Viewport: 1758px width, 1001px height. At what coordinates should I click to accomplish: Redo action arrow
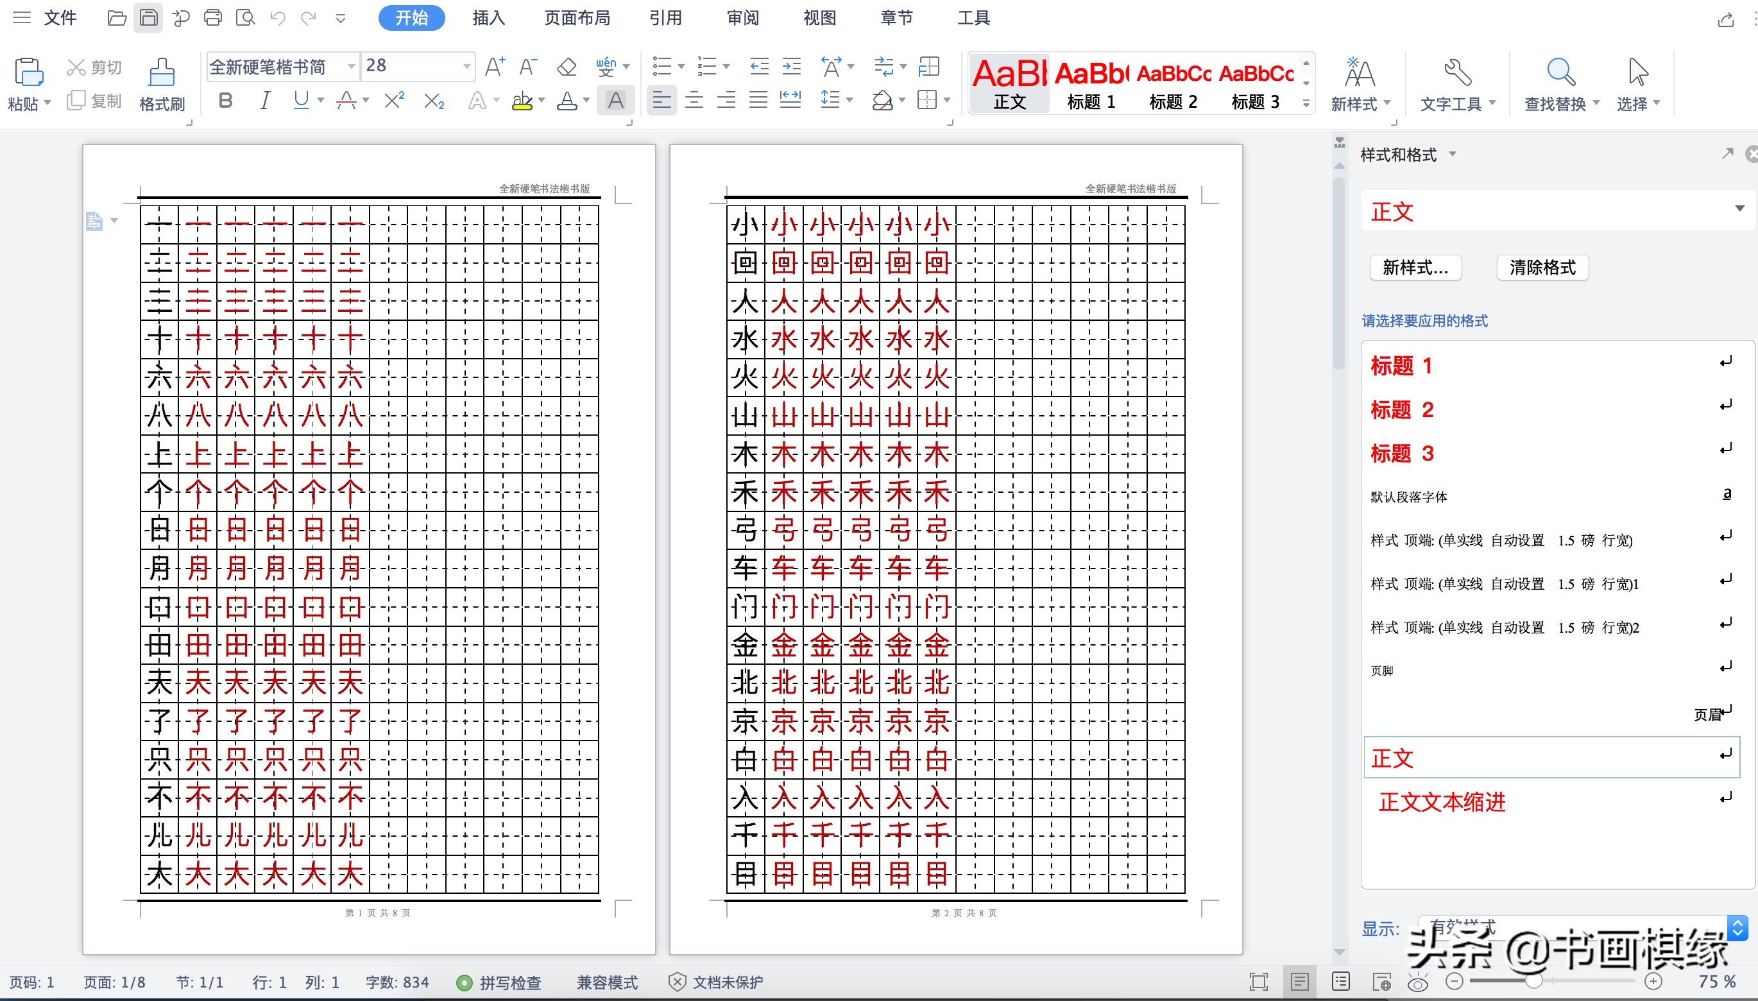pos(309,18)
